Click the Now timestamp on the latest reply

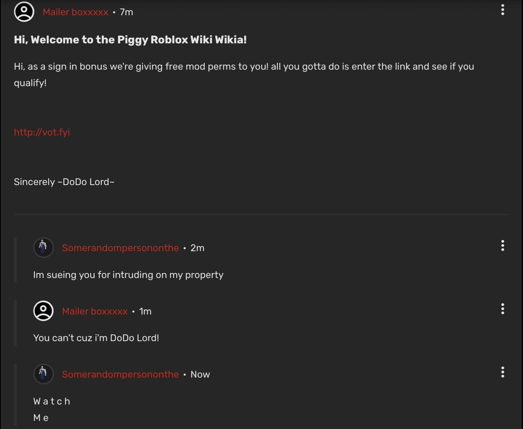(200, 374)
